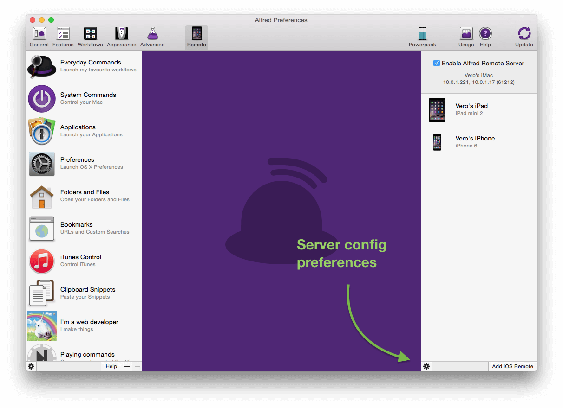View Usage statistics
Screen dimensions: 563x408
pyautogui.click(x=465, y=37)
